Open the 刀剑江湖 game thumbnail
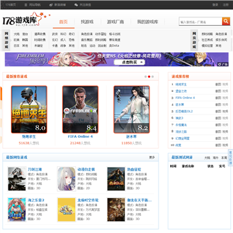 click(17, 179)
